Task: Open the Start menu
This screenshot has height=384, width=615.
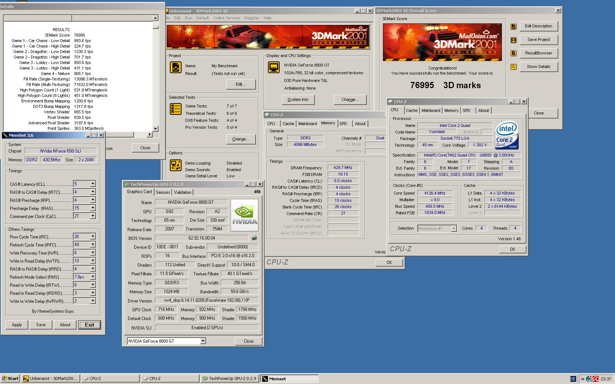Action: coord(10,379)
